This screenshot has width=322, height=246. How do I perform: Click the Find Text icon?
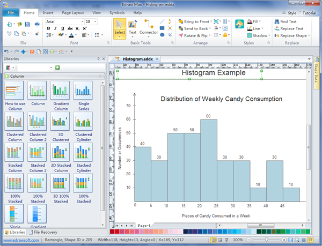click(276, 21)
